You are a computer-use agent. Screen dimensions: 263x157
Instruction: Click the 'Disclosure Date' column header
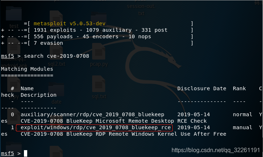pyautogui.click(x=202, y=88)
